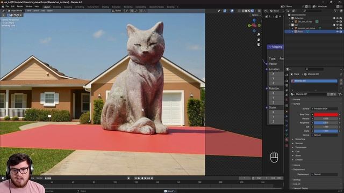The height and width of the screenshot is (193, 344).
Task: Click the navigation gizmo Z axis
Action: pos(254,20)
